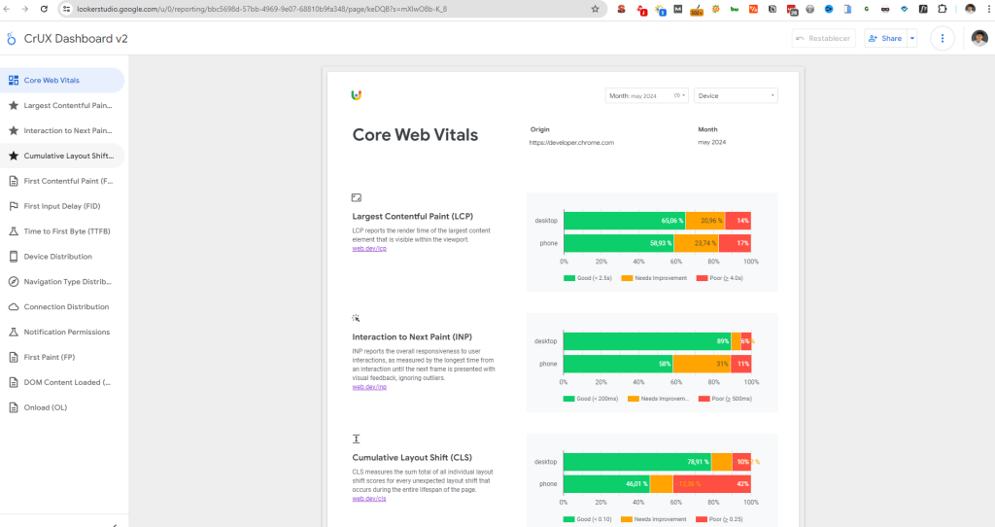The width and height of the screenshot is (995, 527).
Task: Click the user account avatar
Action: 978,38
